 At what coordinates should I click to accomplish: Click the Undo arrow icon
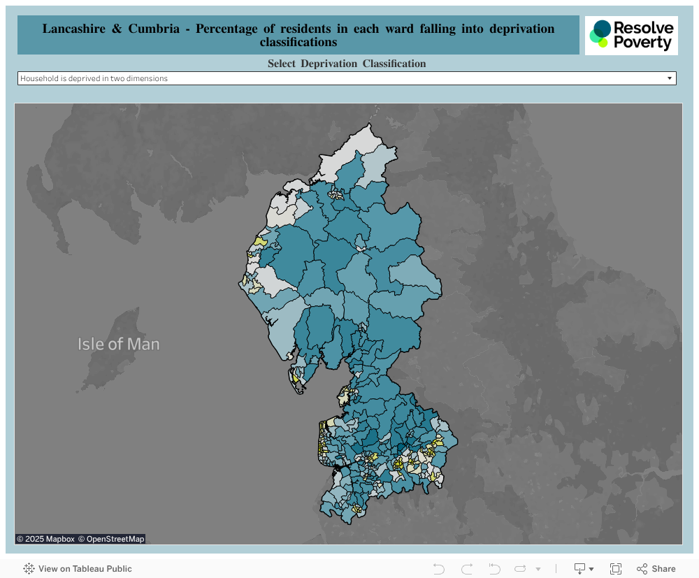tap(439, 569)
